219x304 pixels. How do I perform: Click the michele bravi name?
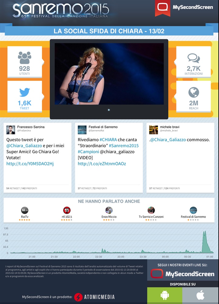(169, 127)
